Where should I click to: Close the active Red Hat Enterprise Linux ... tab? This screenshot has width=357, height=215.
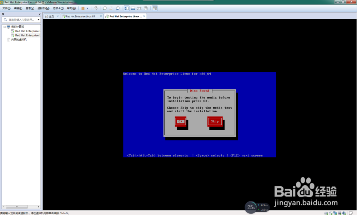pyautogui.click(x=144, y=16)
